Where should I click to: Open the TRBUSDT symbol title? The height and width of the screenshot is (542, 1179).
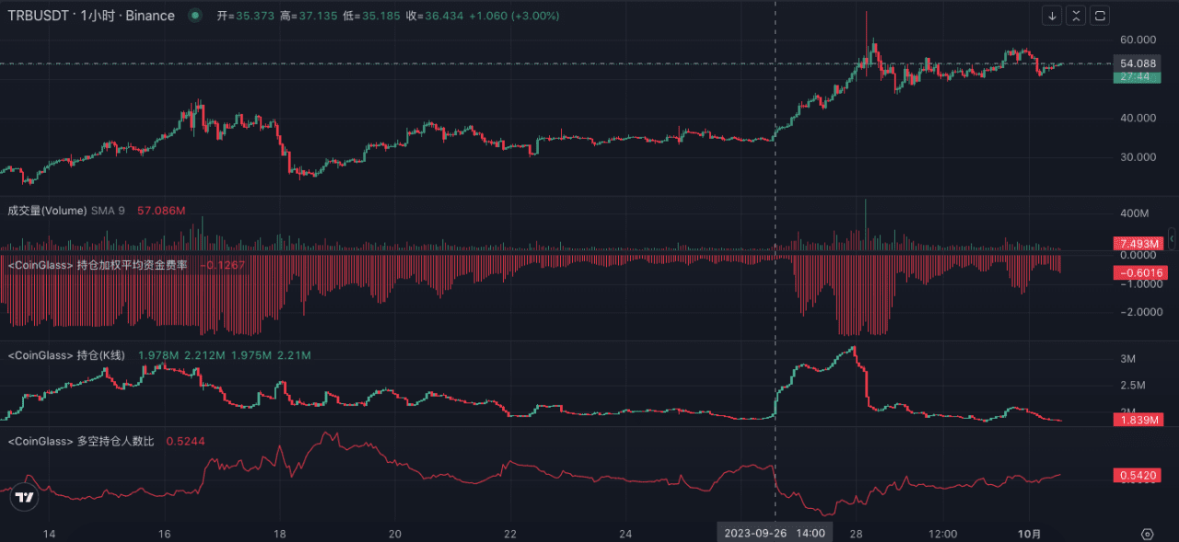91,16
